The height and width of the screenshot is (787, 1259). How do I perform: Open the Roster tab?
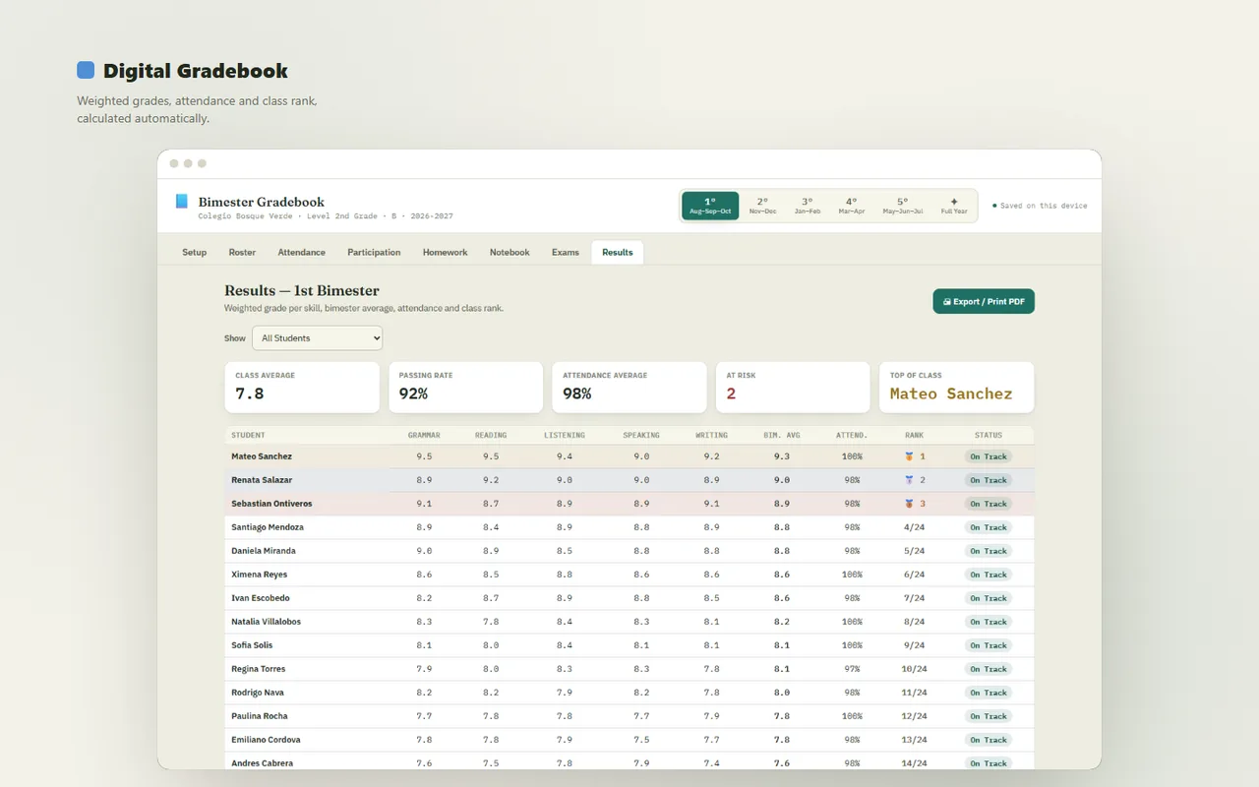pyautogui.click(x=242, y=252)
